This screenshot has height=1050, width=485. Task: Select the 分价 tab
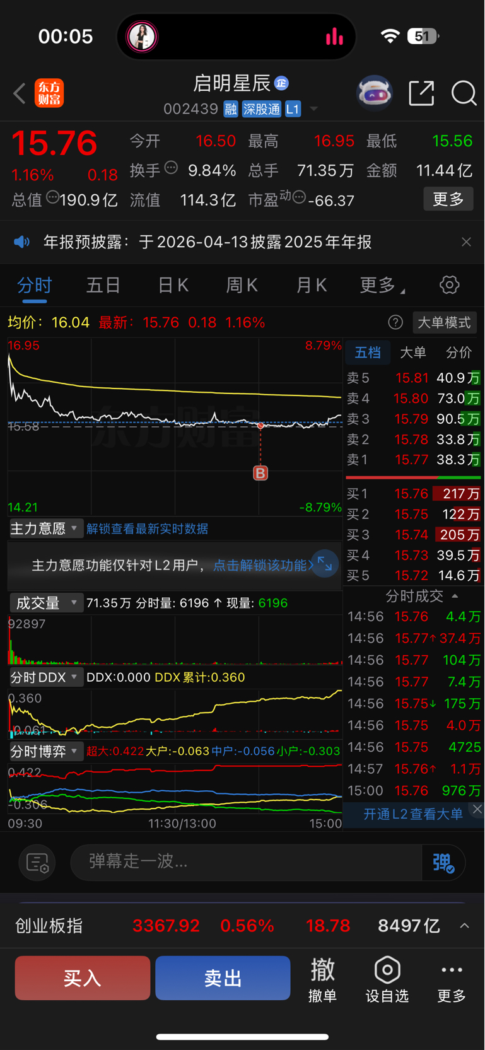pyautogui.click(x=459, y=353)
